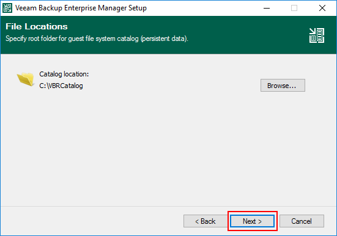Click the catalog import icon in green header
Image resolution: width=337 pixels, height=236 pixels.
[x=317, y=35]
